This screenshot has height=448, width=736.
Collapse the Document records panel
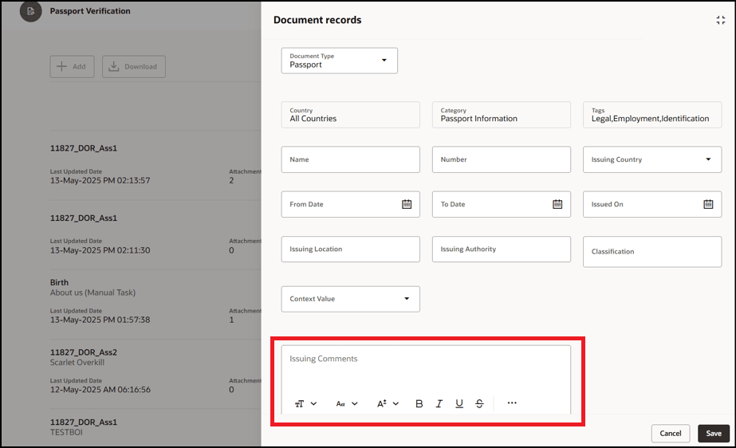(x=721, y=20)
